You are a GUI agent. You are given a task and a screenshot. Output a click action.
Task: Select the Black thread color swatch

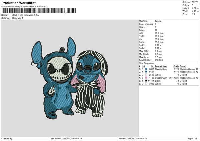point(147,81)
